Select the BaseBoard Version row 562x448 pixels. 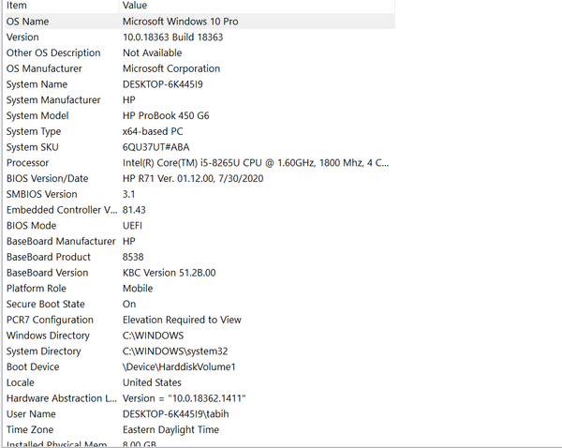(200, 273)
